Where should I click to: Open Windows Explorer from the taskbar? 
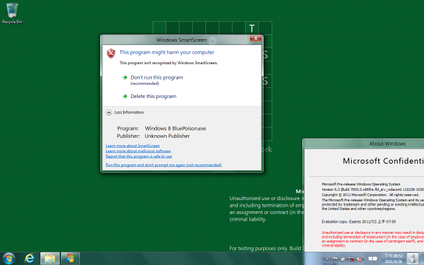50,258
